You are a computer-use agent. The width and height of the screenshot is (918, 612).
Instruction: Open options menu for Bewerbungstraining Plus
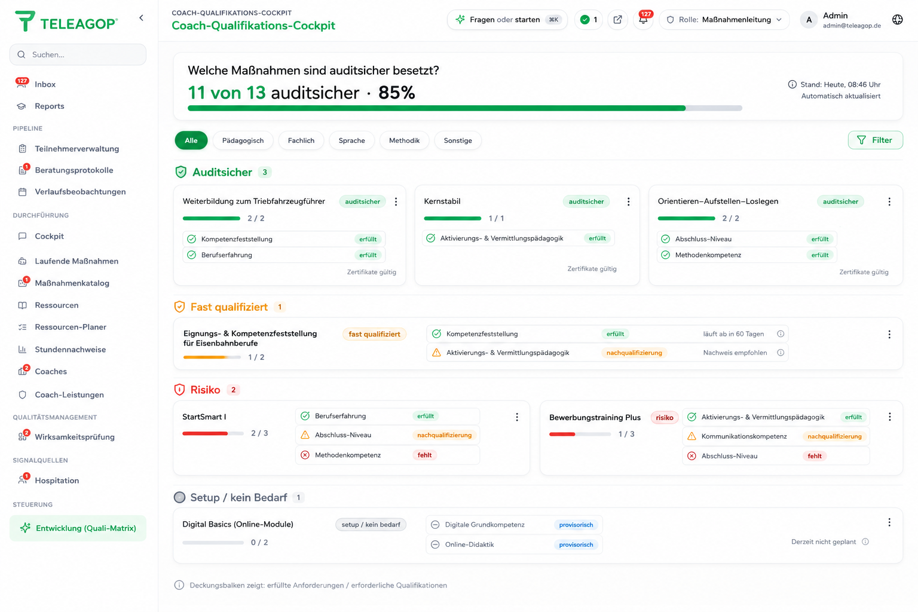[889, 417]
